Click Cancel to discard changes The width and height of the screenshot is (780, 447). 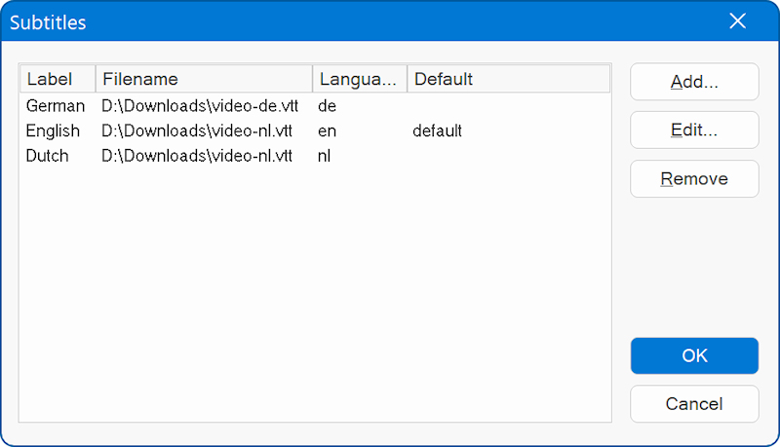(694, 404)
